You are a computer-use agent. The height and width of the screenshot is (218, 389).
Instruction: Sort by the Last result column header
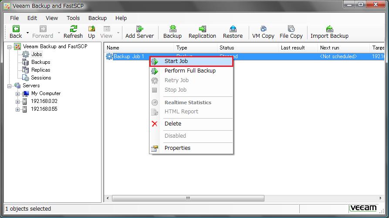pos(298,48)
